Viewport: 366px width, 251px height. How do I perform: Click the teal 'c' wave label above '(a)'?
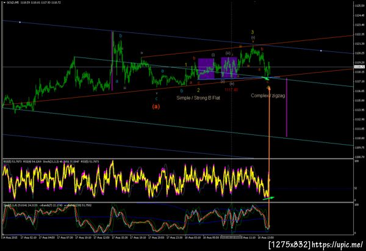(x=156, y=98)
